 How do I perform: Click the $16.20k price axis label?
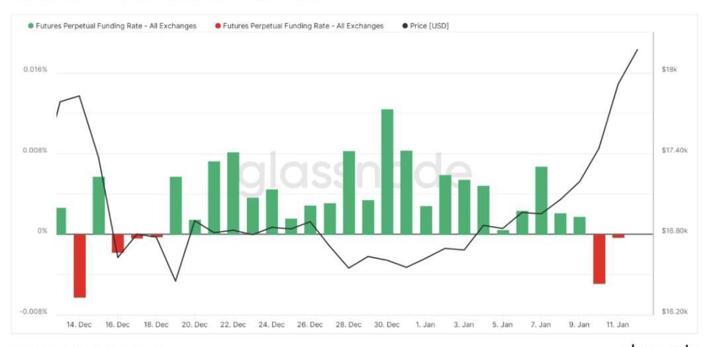tap(675, 312)
